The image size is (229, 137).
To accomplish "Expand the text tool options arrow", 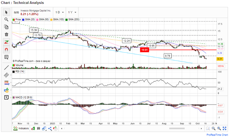I will (11, 97).
